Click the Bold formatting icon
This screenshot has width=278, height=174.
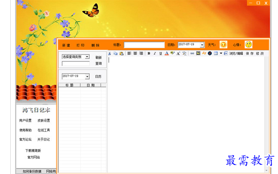coord(149,54)
